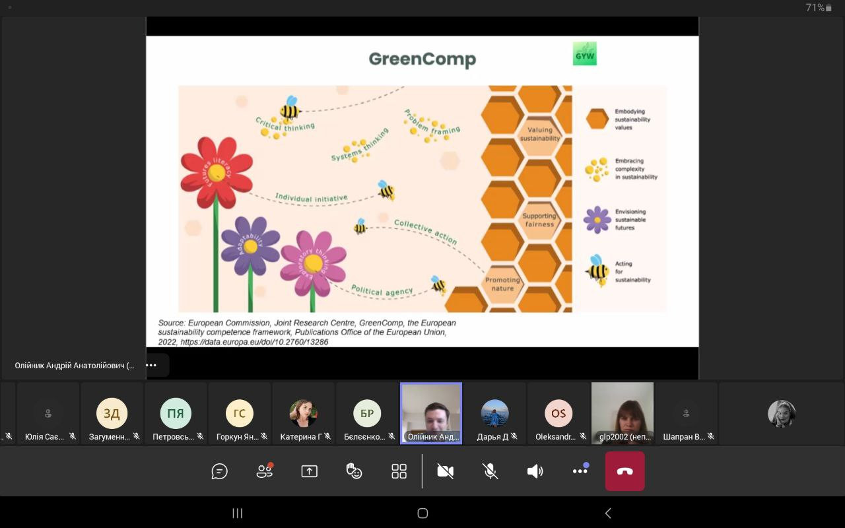Image resolution: width=845 pixels, height=528 pixels.
Task: Select Катерина Г participant photo
Action: click(x=304, y=413)
